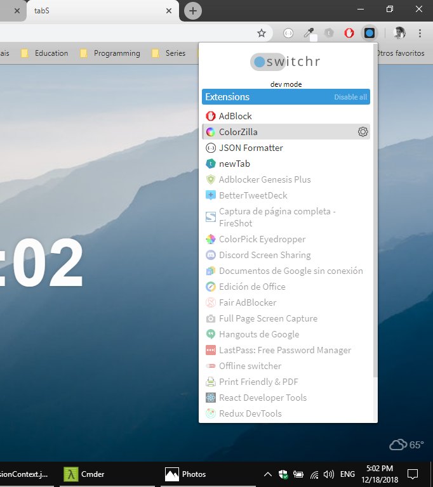Switch to the tabS browser tab
433x487 pixels.
click(103, 11)
